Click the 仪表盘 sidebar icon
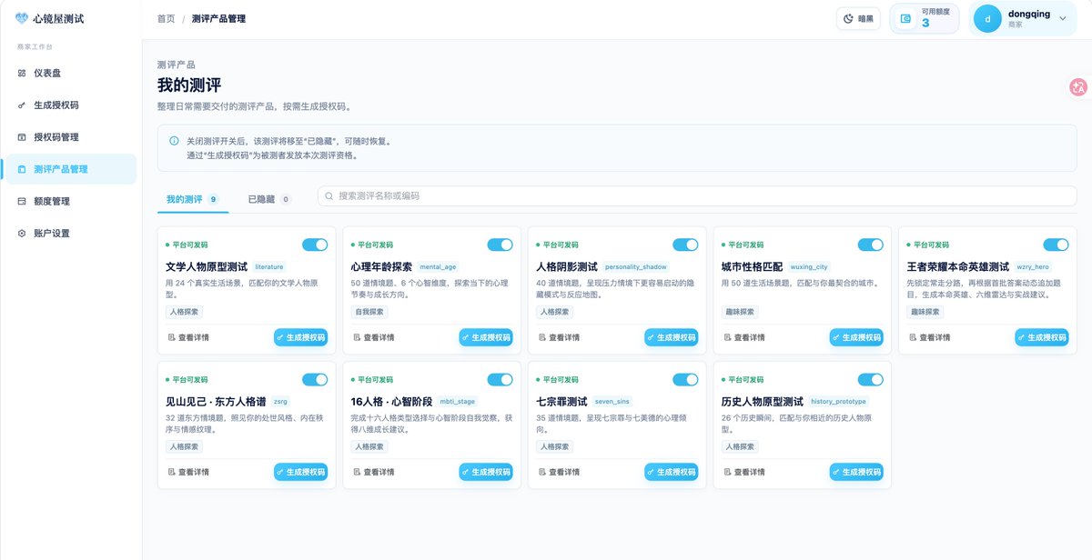1092x560 pixels. (x=22, y=73)
